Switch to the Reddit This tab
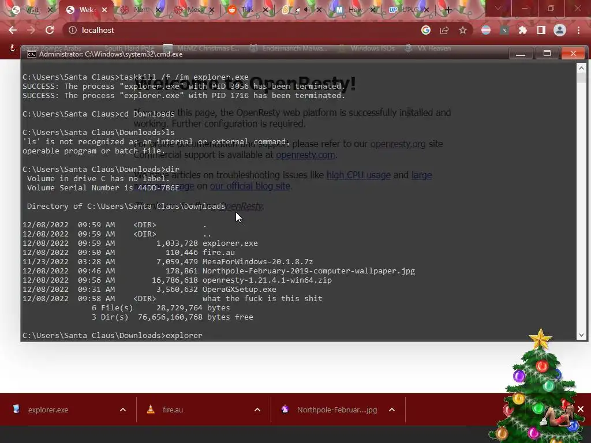Viewport: 591px width, 443px height. 247,10
